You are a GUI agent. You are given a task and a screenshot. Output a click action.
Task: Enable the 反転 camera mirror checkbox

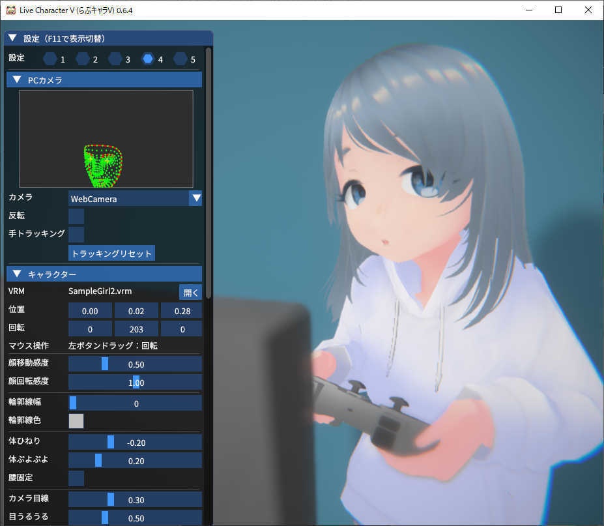click(x=76, y=216)
